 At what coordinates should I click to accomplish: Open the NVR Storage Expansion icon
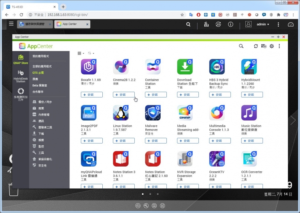[x=185, y=159]
